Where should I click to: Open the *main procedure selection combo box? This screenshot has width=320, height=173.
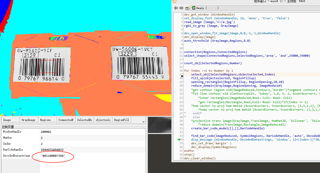click(255, 8)
